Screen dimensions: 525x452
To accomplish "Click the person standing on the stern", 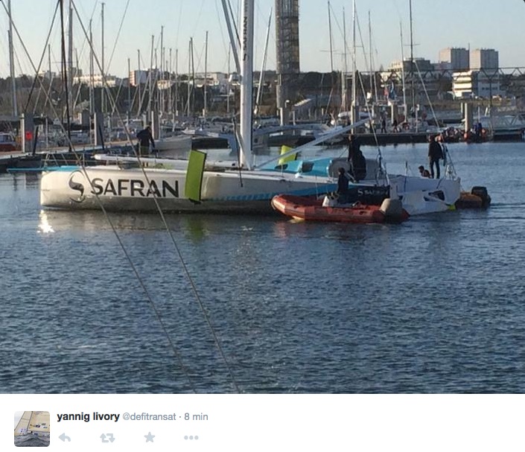I will click(436, 156).
